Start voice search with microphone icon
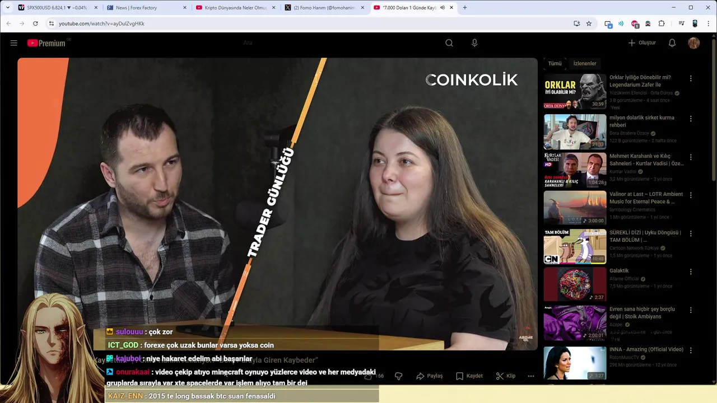 (474, 43)
